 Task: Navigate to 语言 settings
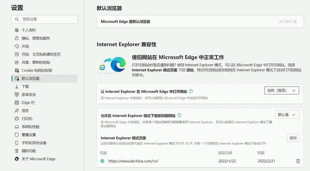click(25, 111)
